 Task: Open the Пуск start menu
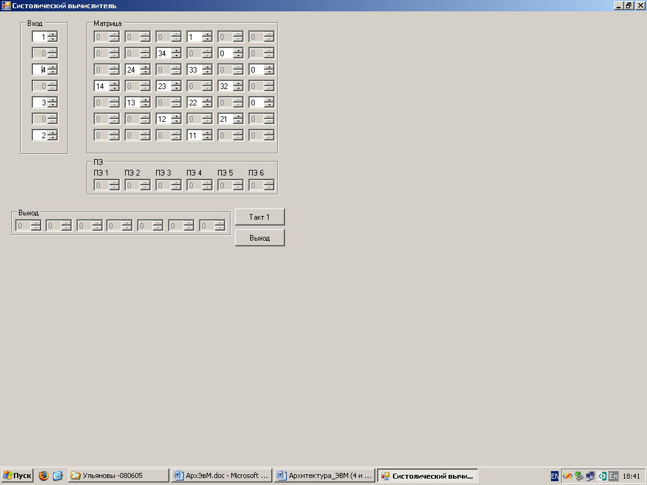17,476
